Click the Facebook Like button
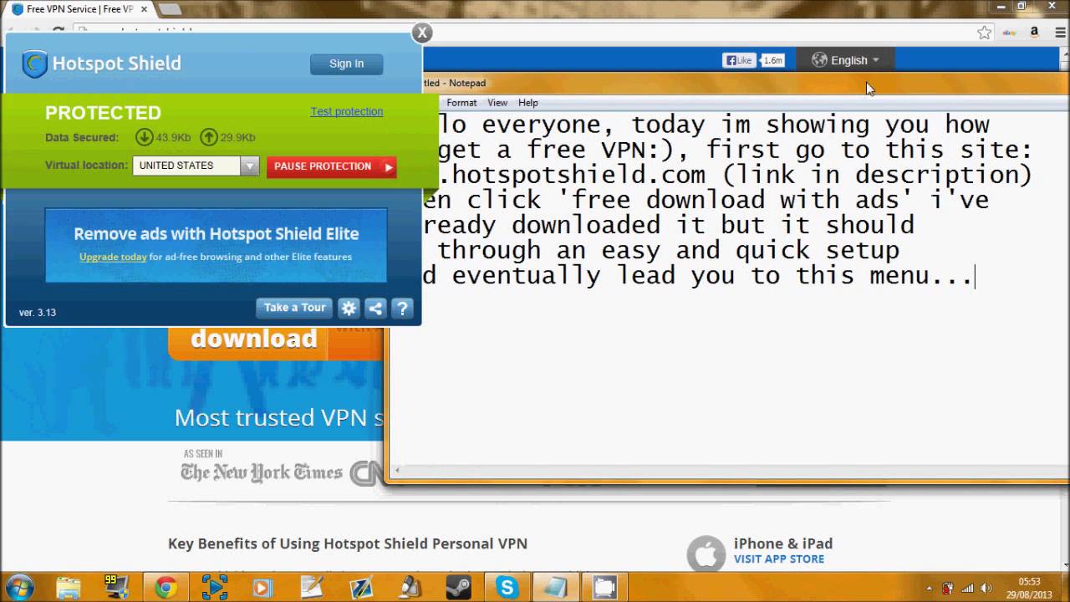This screenshot has height=602, width=1070. [x=739, y=60]
